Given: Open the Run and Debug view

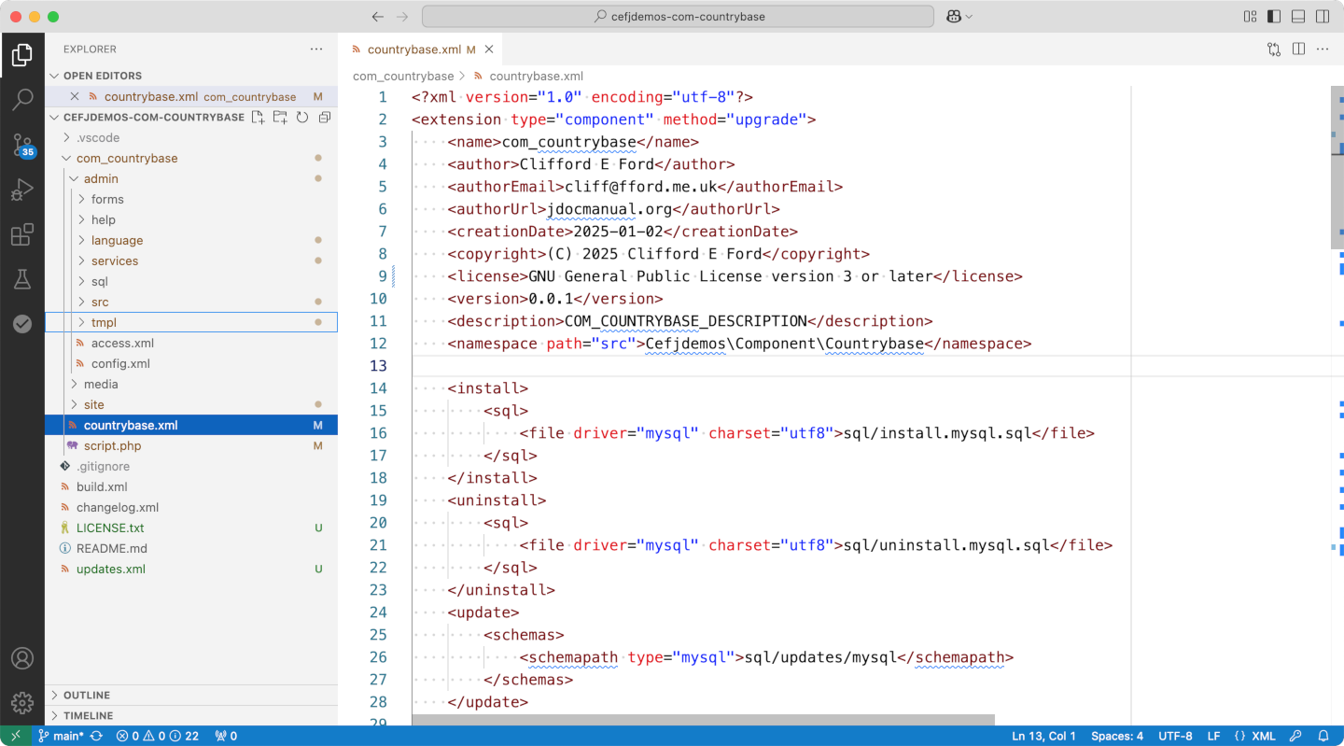Looking at the screenshot, I should click(22, 190).
